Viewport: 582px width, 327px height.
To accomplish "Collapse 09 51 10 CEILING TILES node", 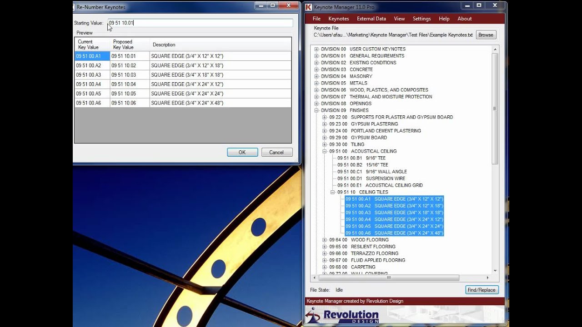I will (x=333, y=192).
